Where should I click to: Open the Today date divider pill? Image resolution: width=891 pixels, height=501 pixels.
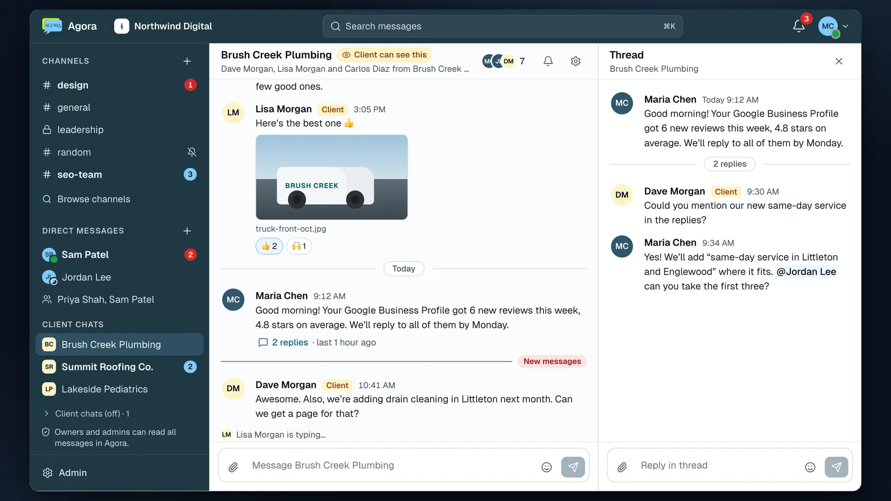coord(404,269)
